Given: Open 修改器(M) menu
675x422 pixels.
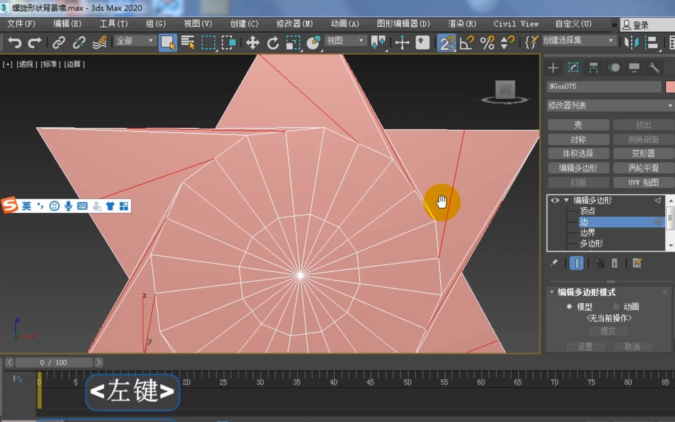Looking at the screenshot, I should (x=294, y=24).
